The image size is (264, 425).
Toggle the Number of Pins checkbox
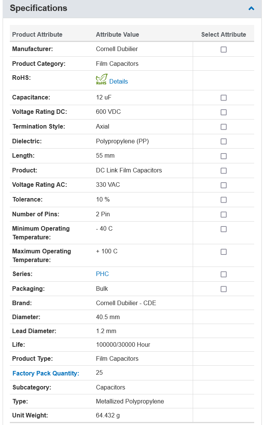tap(224, 214)
